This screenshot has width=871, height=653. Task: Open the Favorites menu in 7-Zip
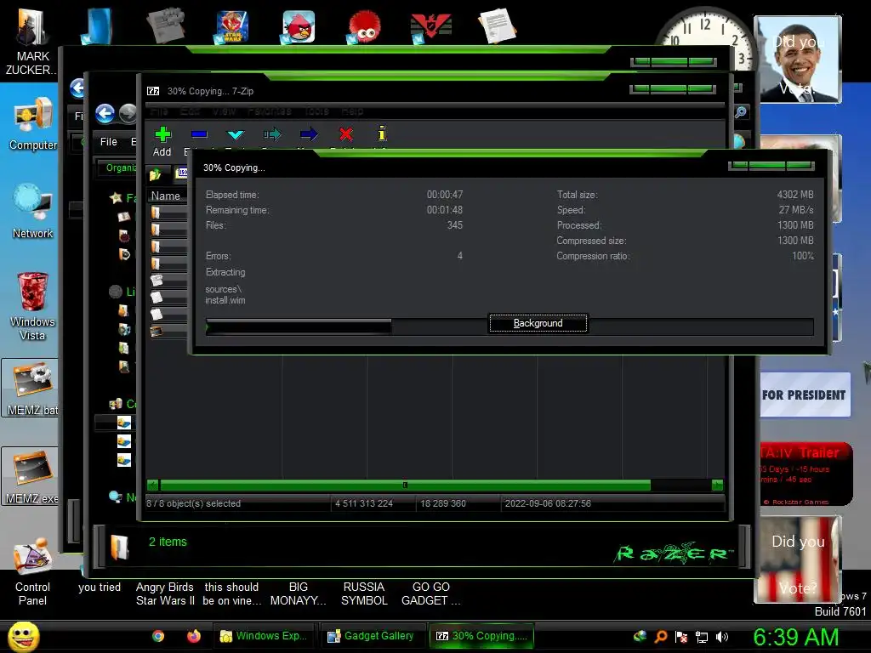point(270,111)
